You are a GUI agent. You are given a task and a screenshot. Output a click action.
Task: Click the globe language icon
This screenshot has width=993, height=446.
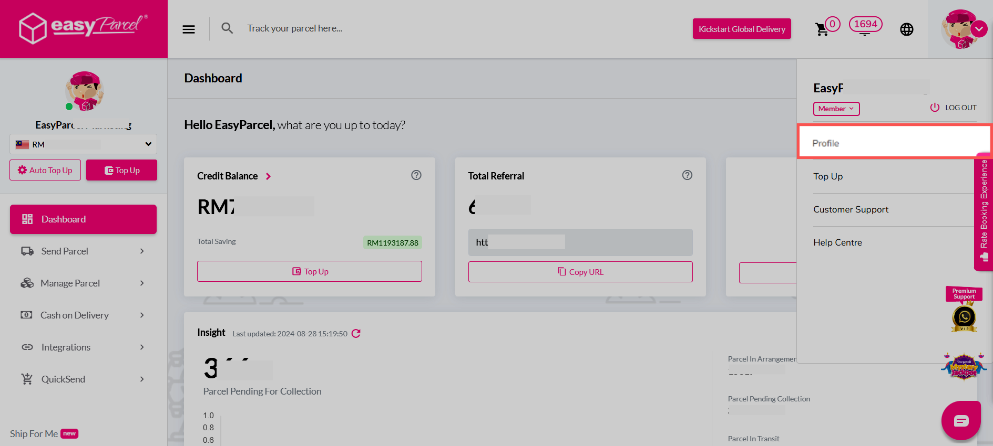coord(907,29)
